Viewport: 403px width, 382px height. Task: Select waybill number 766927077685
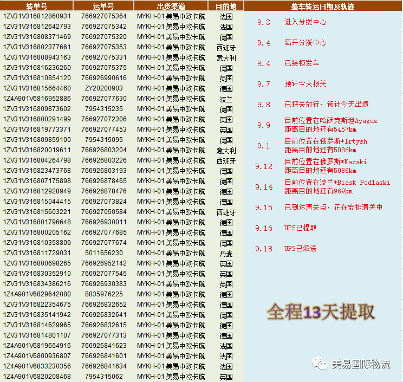click(x=104, y=232)
